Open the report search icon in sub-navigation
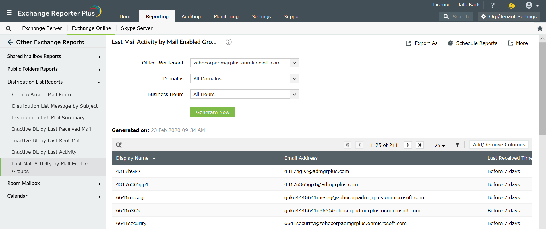This screenshot has width=546, height=229. coord(9,28)
